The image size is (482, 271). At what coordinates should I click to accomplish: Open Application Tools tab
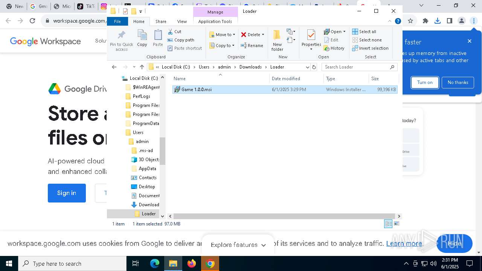[x=215, y=21]
